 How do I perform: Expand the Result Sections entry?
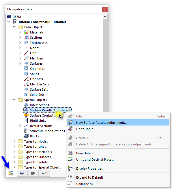(x=20, y=126)
